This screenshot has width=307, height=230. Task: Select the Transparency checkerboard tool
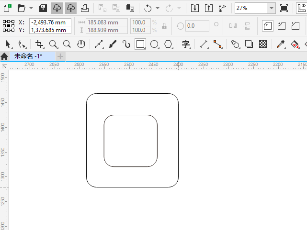click(x=263, y=44)
